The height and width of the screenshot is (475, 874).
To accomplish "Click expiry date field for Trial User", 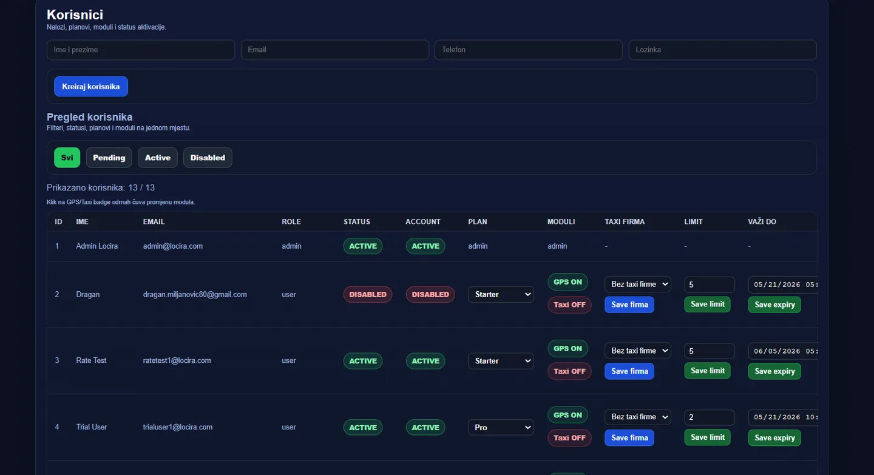I will click(783, 417).
